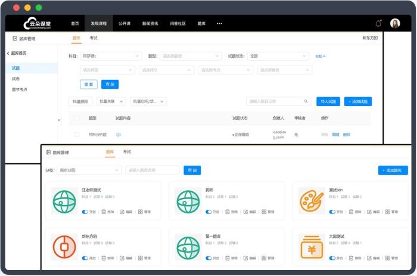The height and width of the screenshot is (276, 417).
Task: Click the three-dot more menu in top navigation
Action: [x=219, y=23]
